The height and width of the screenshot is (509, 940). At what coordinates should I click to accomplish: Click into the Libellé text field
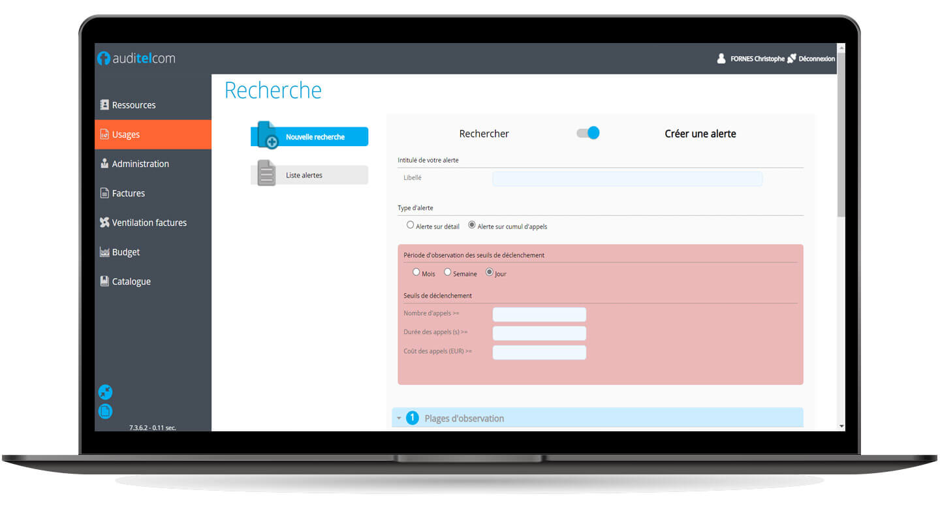coord(627,179)
